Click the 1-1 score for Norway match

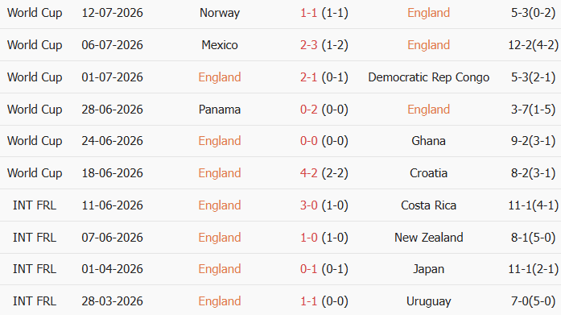tap(308, 13)
